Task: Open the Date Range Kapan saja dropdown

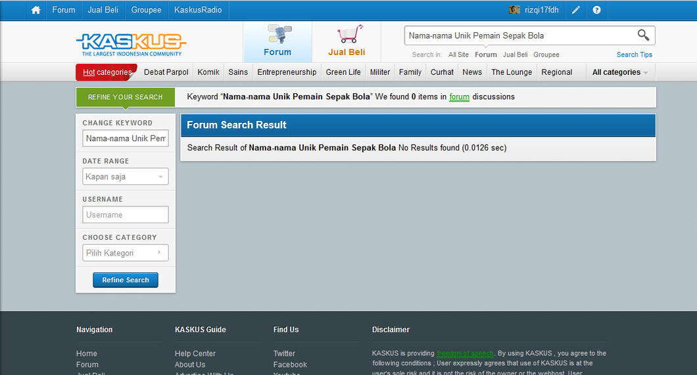Action: click(x=126, y=177)
